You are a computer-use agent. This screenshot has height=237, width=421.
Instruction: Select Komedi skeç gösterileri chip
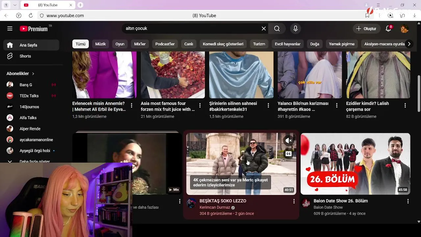click(x=223, y=44)
